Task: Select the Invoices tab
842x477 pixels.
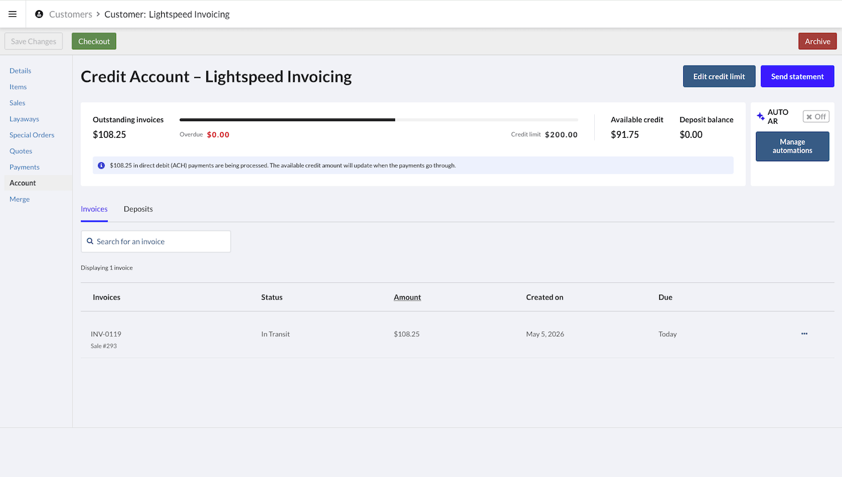Action: pyautogui.click(x=94, y=209)
